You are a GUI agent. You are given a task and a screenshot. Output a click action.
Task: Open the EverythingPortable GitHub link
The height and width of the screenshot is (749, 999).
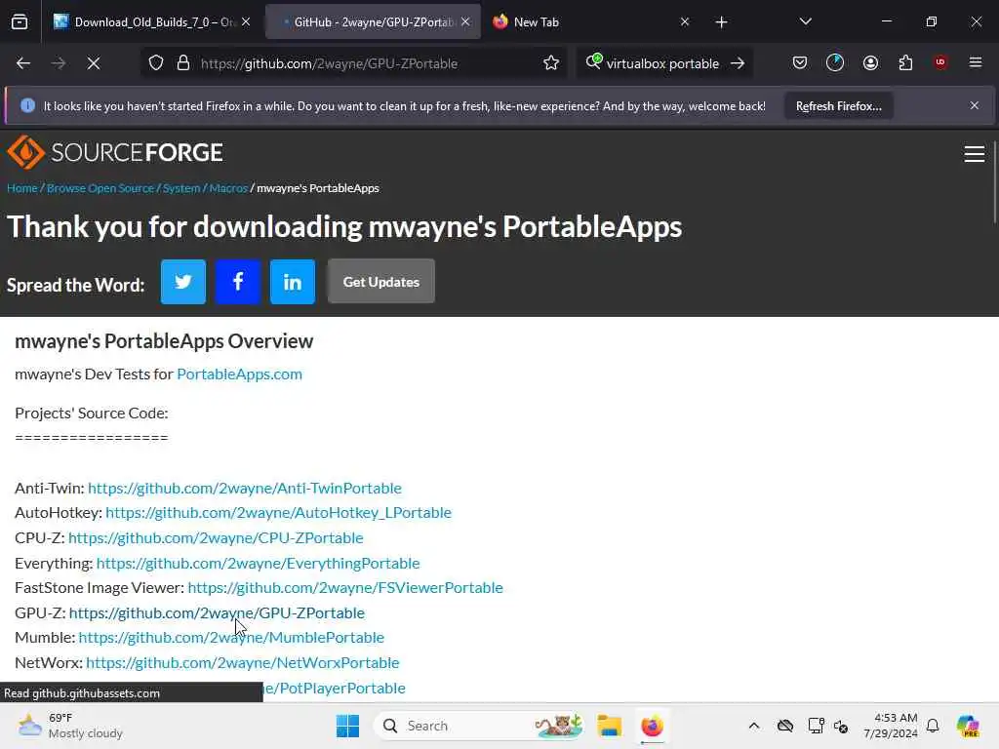tap(258, 564)
